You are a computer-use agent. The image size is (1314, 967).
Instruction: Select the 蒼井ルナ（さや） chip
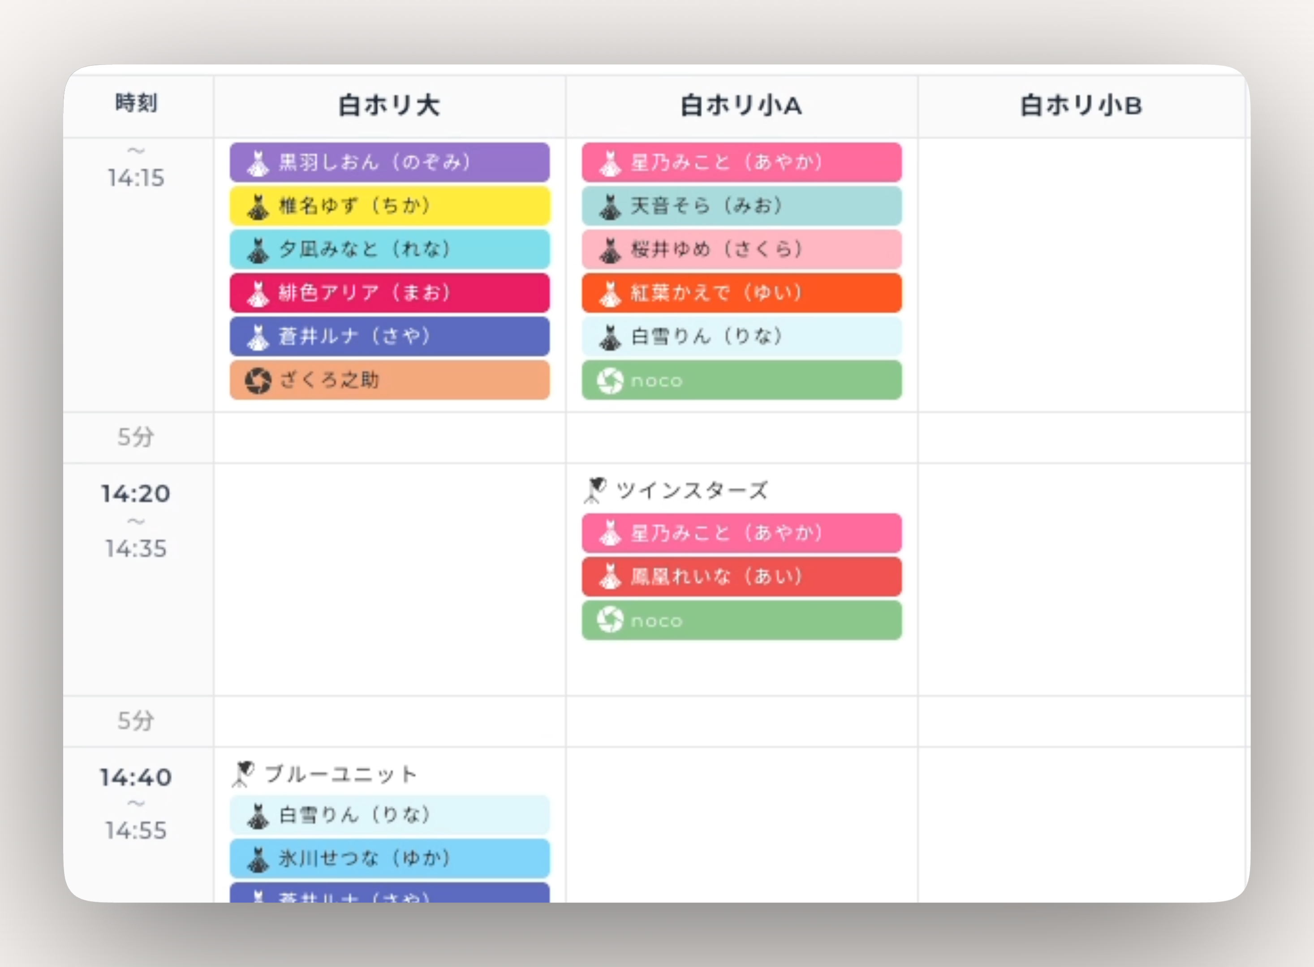[x=389, y=337]
